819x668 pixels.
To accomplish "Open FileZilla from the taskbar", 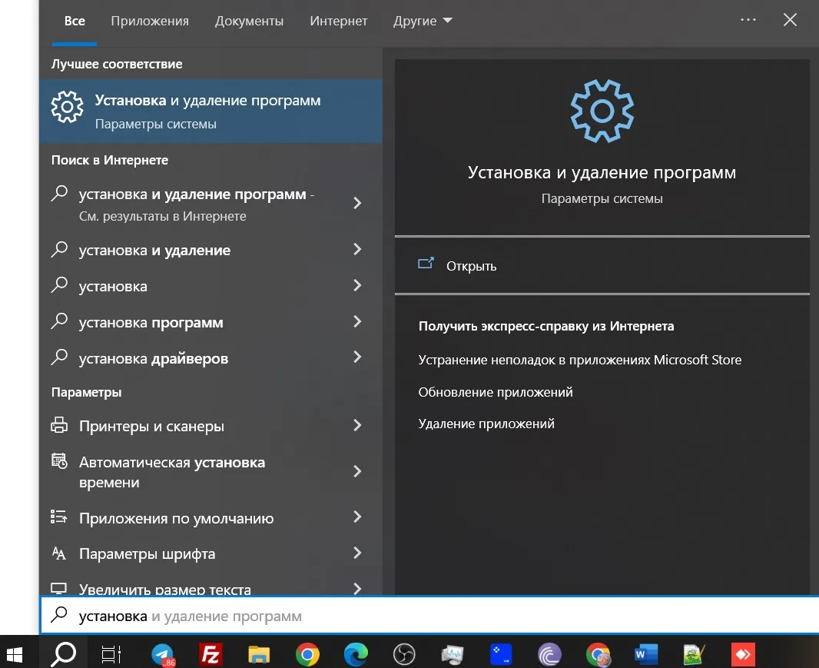I will click(211, 654).
